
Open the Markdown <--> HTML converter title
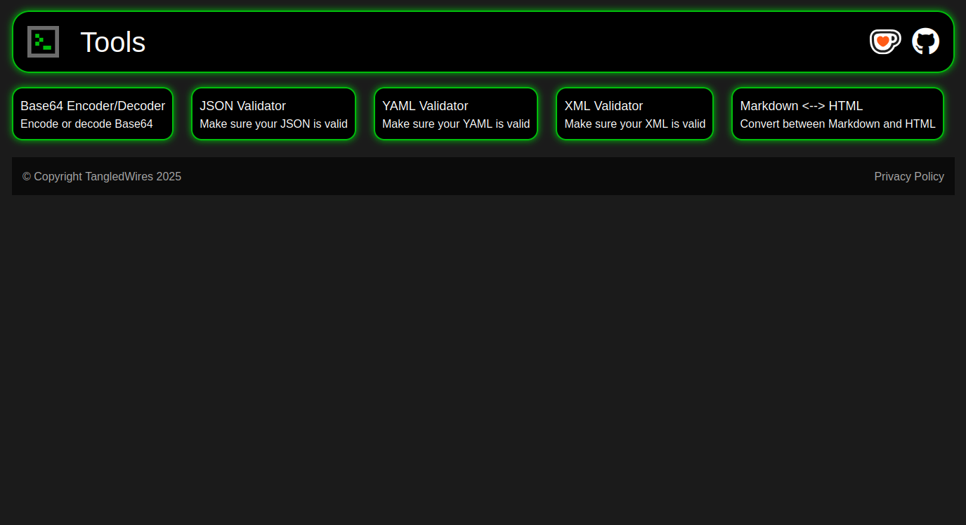pyautogui.click(x=801, y=106)
